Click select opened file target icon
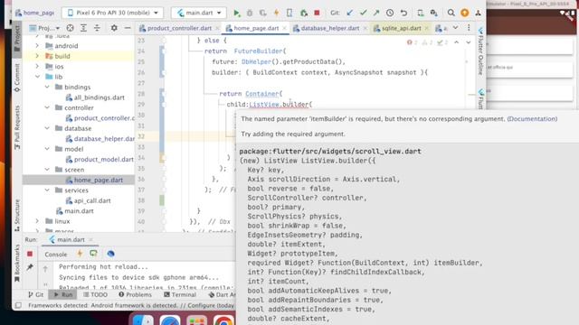579x325 pixels. click(x=70, y=28)
